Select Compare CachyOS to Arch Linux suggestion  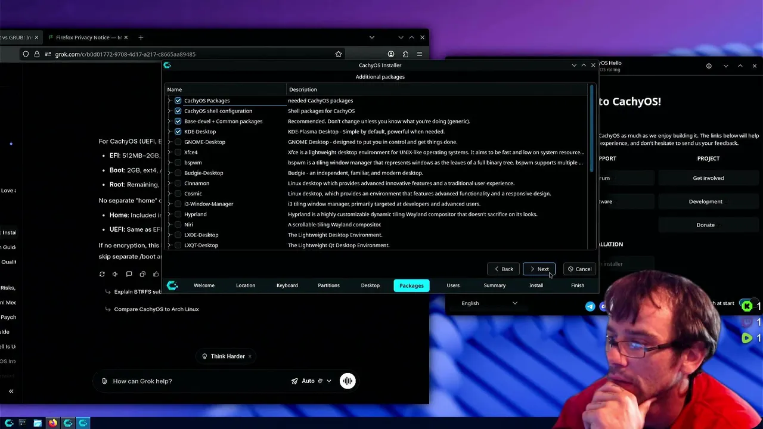[x=156, y=309]
